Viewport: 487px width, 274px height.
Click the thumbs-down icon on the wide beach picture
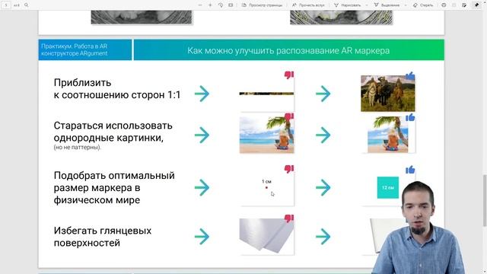point(289,116)
